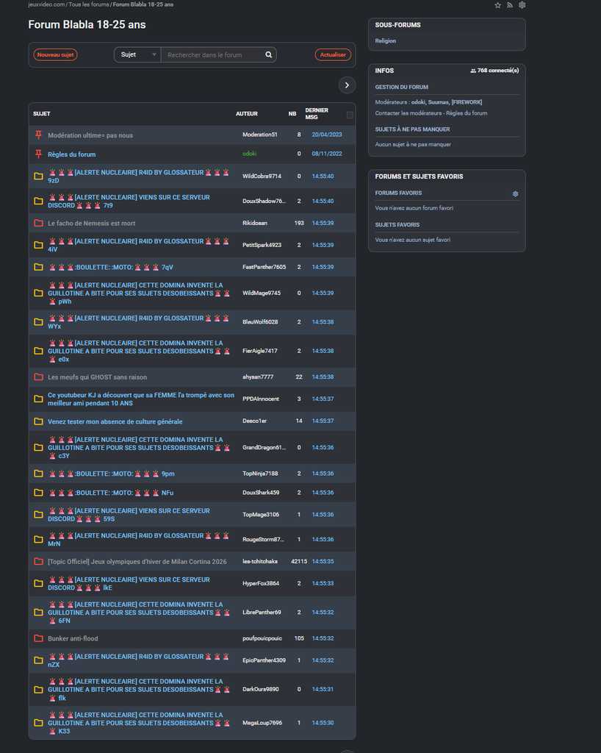
Task: Open moderator odoki profile in Infos
Action: (x=418, y=102)
